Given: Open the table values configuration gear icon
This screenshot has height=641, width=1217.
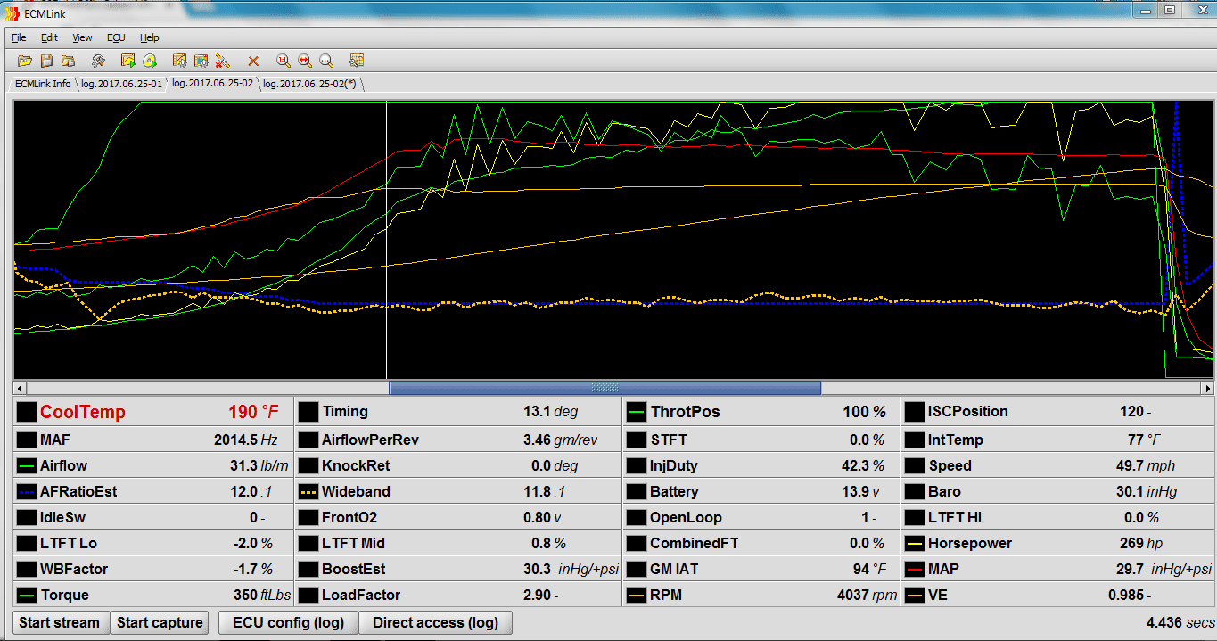Looking at the screenshot, I should click(x=201, y=61).
